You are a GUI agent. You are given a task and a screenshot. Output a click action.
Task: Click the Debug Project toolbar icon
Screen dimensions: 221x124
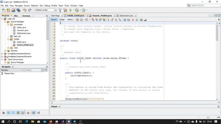pos(77,10)
